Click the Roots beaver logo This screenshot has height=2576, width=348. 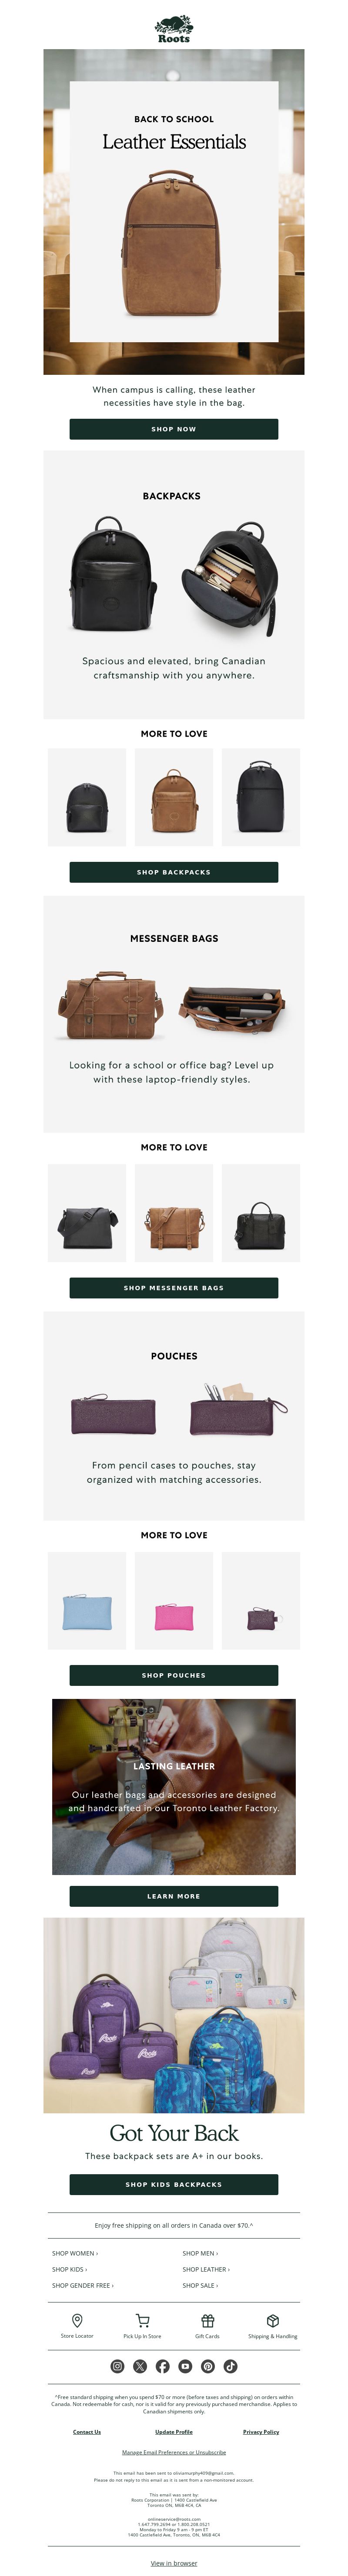(x=174, y=27)
